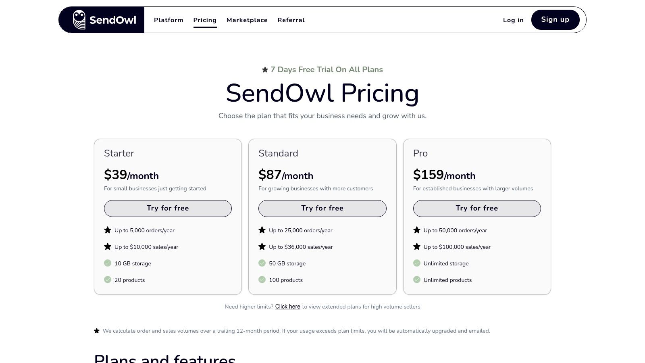Viewport: 645px width, 363px height.
Task: Try the Standard plan for free
Action: coord(322,208)
